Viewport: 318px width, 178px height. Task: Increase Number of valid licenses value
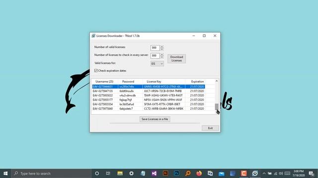tap(161, 46)
